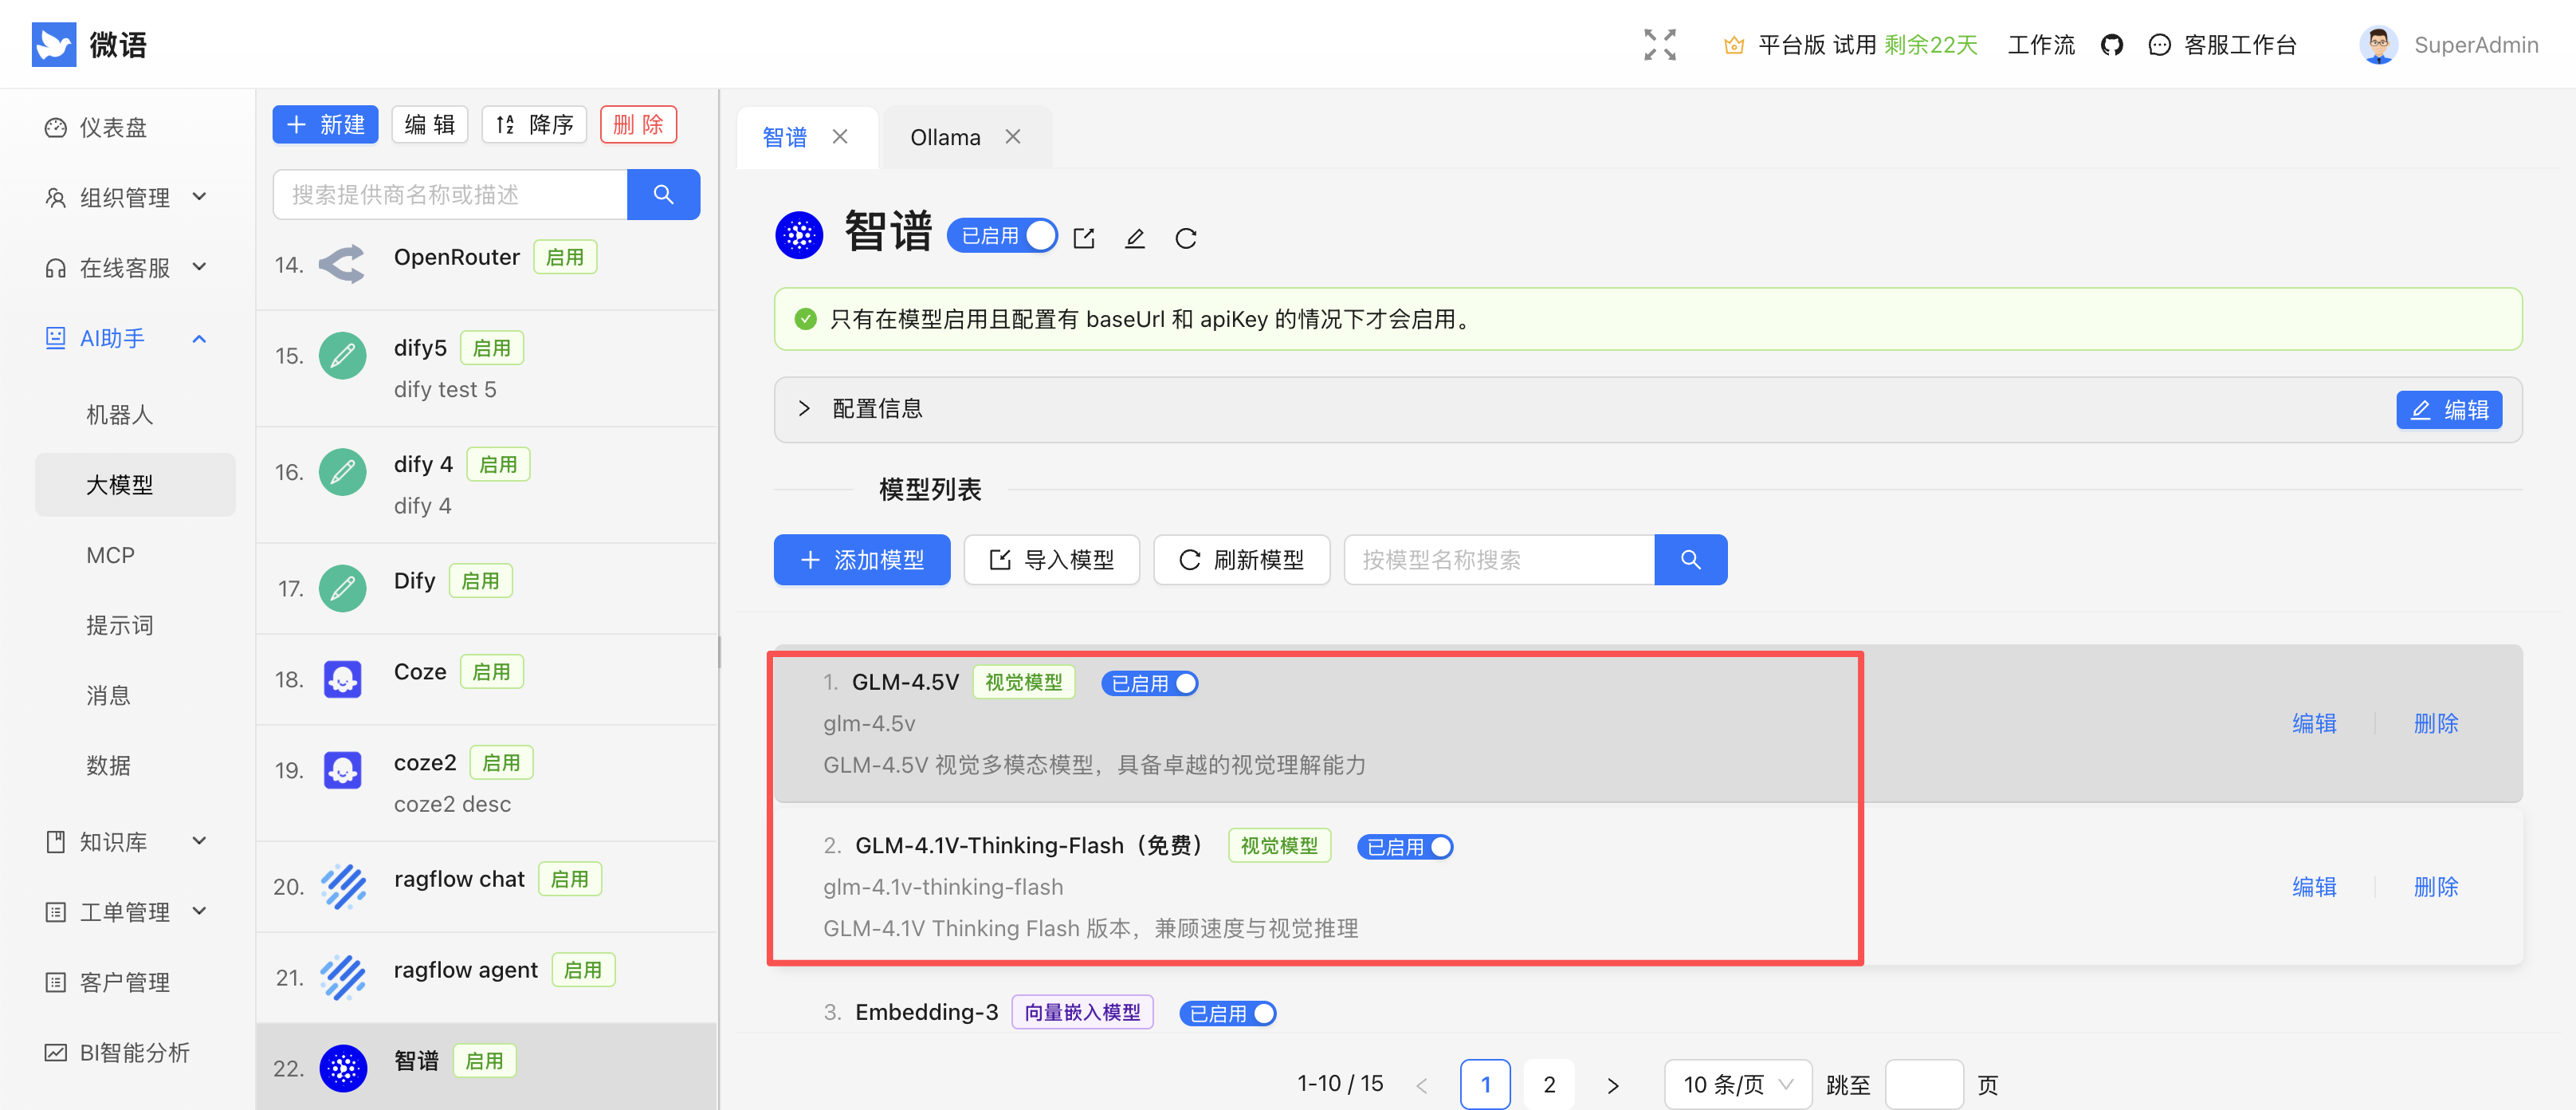
Task: Open the GitHub icon link
Action: [2111, 45]
